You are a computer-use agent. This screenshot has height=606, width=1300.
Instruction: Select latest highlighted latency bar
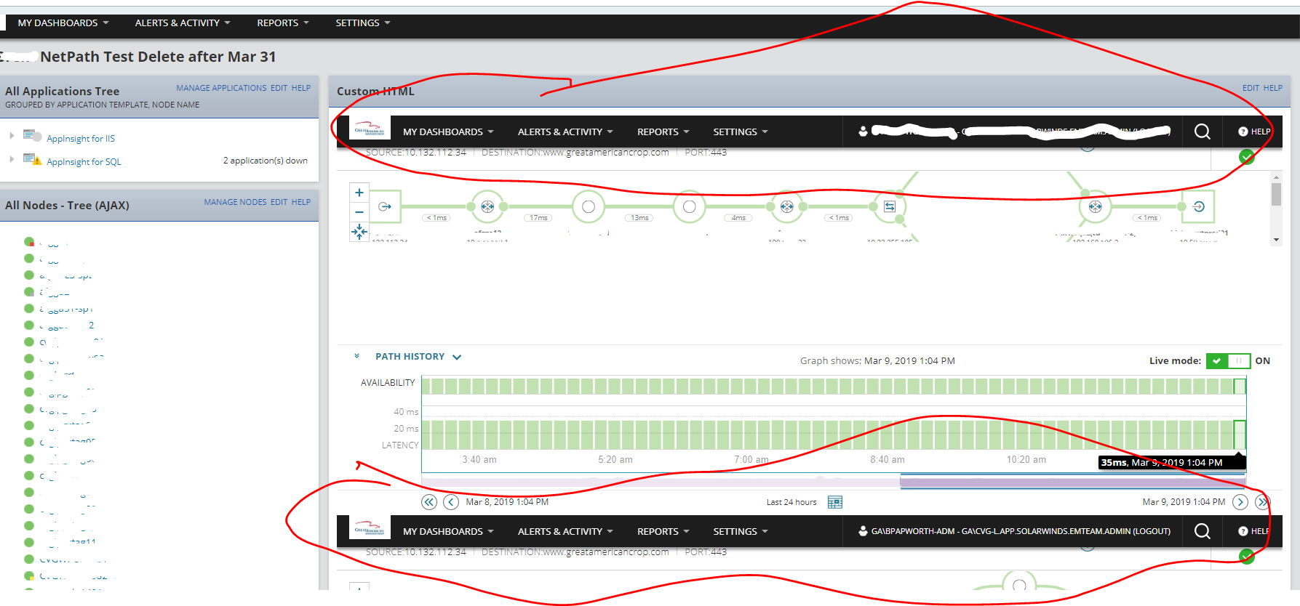[x=1240, y=435]
